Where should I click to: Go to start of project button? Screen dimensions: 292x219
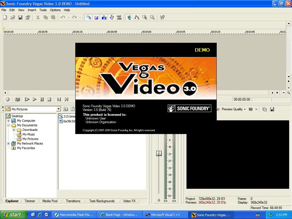(59, 100)
